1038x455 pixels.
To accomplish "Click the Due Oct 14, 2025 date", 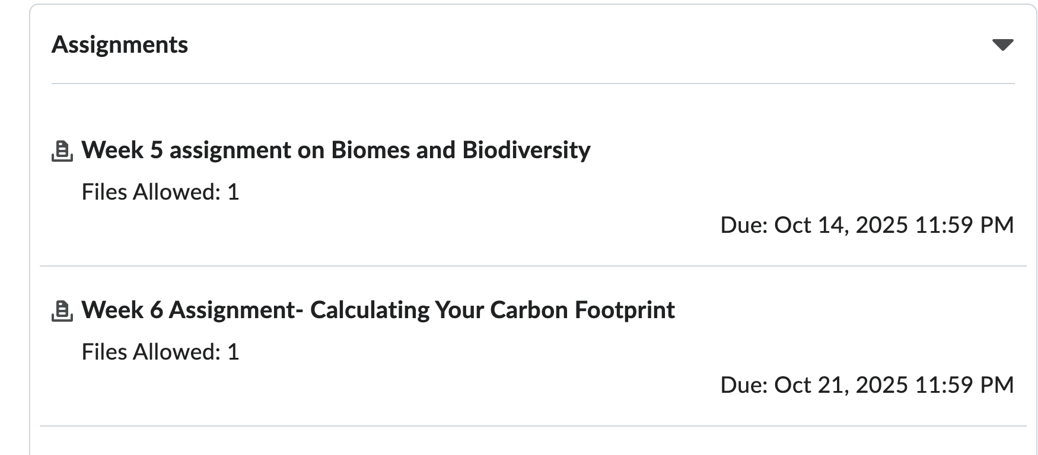I will [x=867, y=225].
